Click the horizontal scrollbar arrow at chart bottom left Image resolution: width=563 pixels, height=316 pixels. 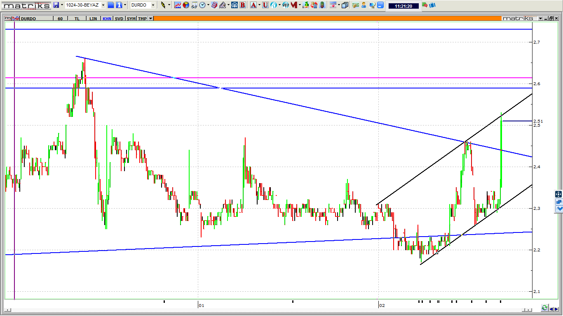7,309
